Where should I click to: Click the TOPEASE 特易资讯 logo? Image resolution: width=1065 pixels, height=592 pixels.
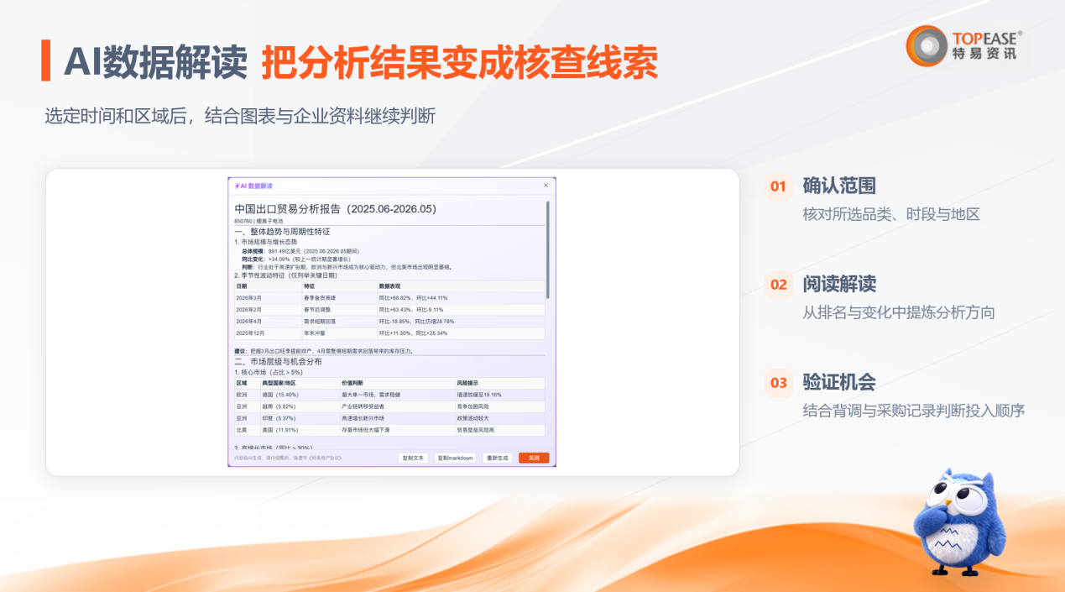(x=963, y=45)
